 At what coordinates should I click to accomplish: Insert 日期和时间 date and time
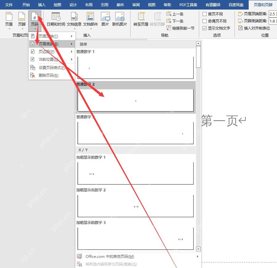click(x=56, y=19)
